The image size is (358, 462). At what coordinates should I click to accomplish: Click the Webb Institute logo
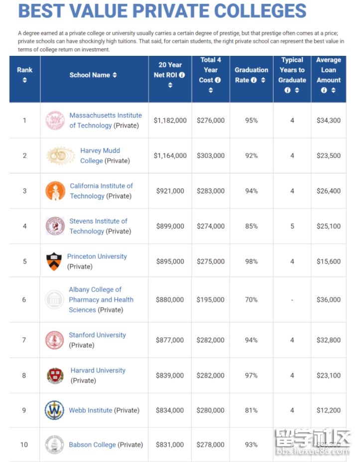[x=54, y=410]
